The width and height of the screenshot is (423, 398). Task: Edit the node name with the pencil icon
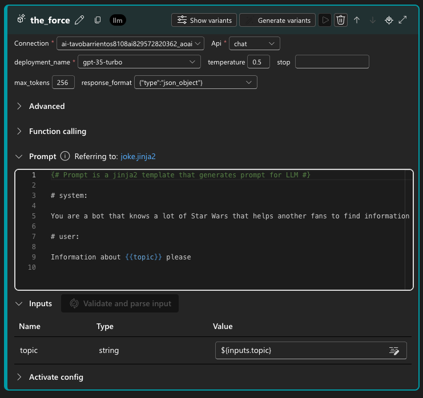point(79,20)
